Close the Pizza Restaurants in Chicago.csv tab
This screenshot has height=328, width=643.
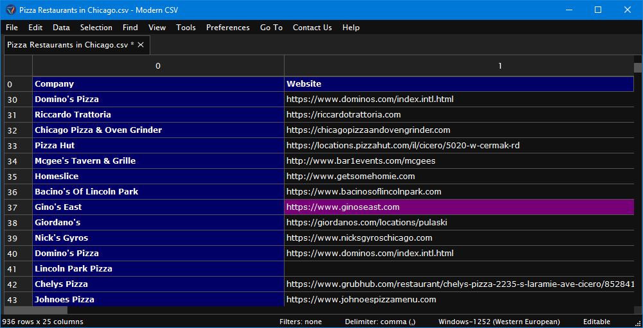141,45
